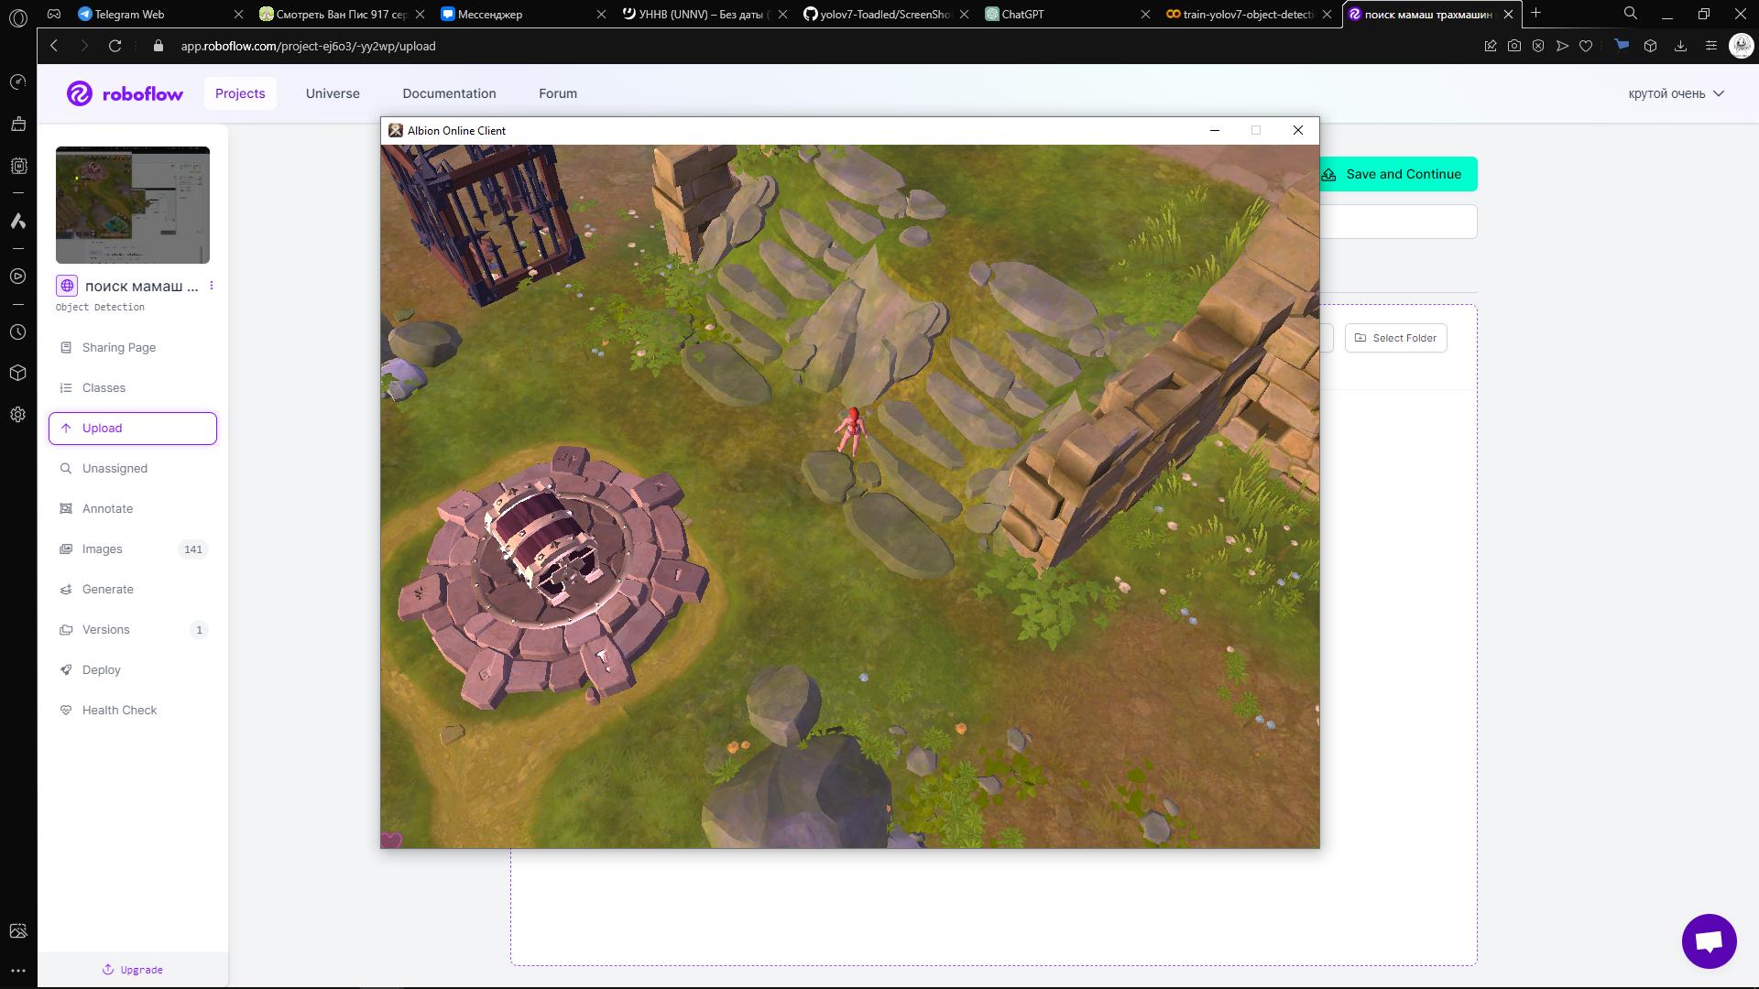
Task: Click the batch name field below Save and Continue
Action: [x=1398, y=222]
